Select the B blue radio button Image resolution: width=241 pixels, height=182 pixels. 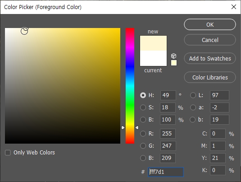click(143, 158)
